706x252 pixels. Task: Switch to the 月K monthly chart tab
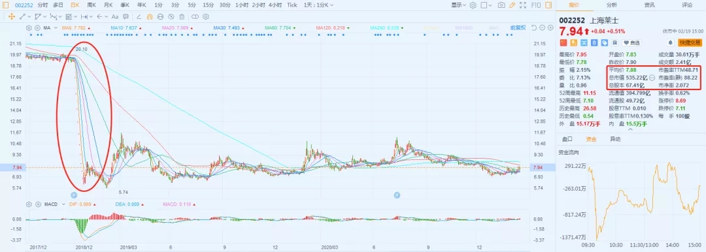coord(108,5)
